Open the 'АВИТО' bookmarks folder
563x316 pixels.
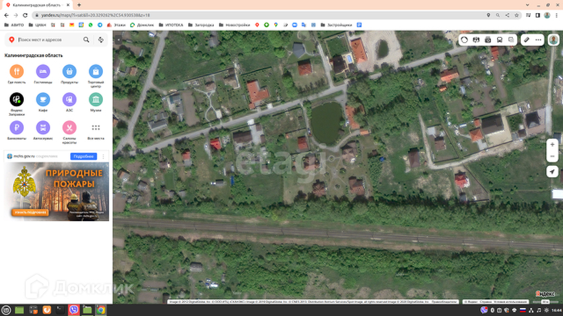tap(14, 25)
